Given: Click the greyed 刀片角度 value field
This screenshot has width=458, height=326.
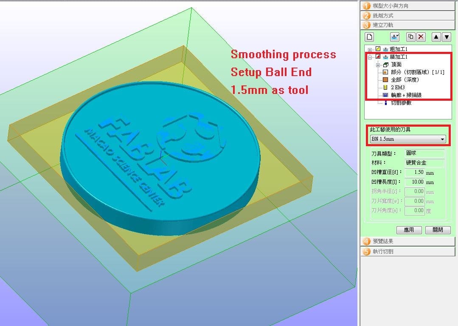Looking at the screenshot, I should pos(414,210).
